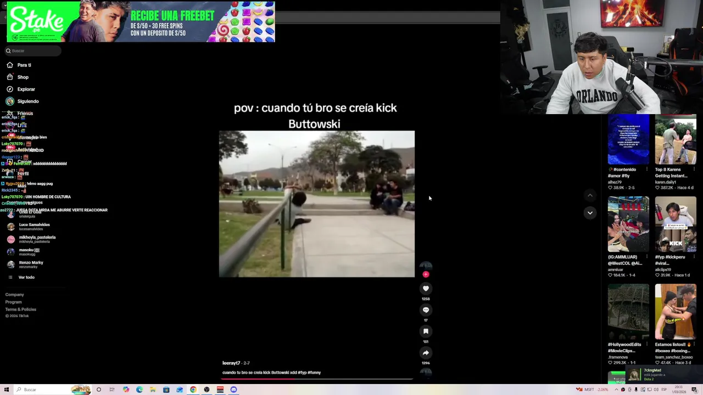The height and width of the screenshot is (395, 703).
Task: Go to next video using down chevron
Action: click(590, 212)
